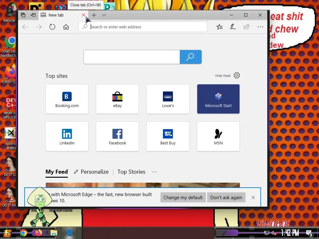Launch Chrome from the taskbar
Image resolution: width=319 pixels, height=239 pixels.
coord(23,233)
